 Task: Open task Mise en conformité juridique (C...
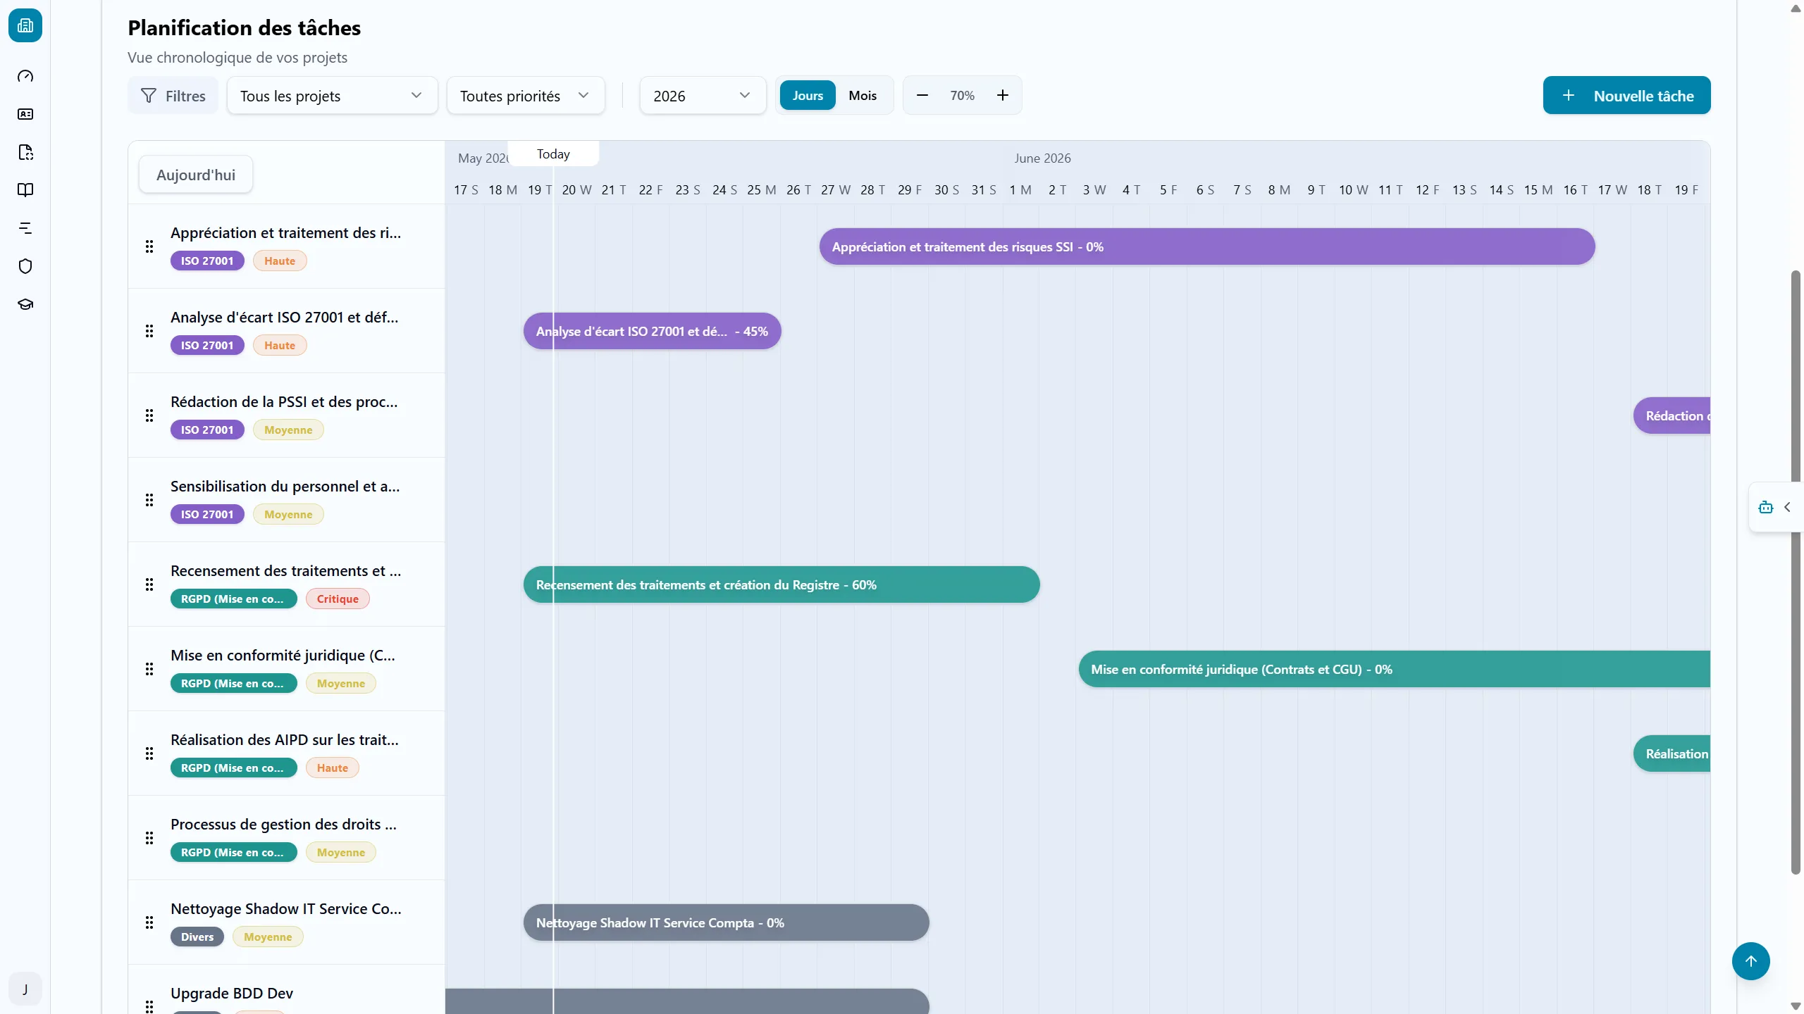point(283,655)
